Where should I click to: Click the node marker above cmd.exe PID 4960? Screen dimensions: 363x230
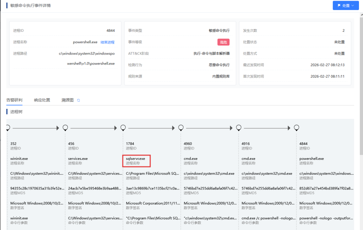(x=181, y=128)
